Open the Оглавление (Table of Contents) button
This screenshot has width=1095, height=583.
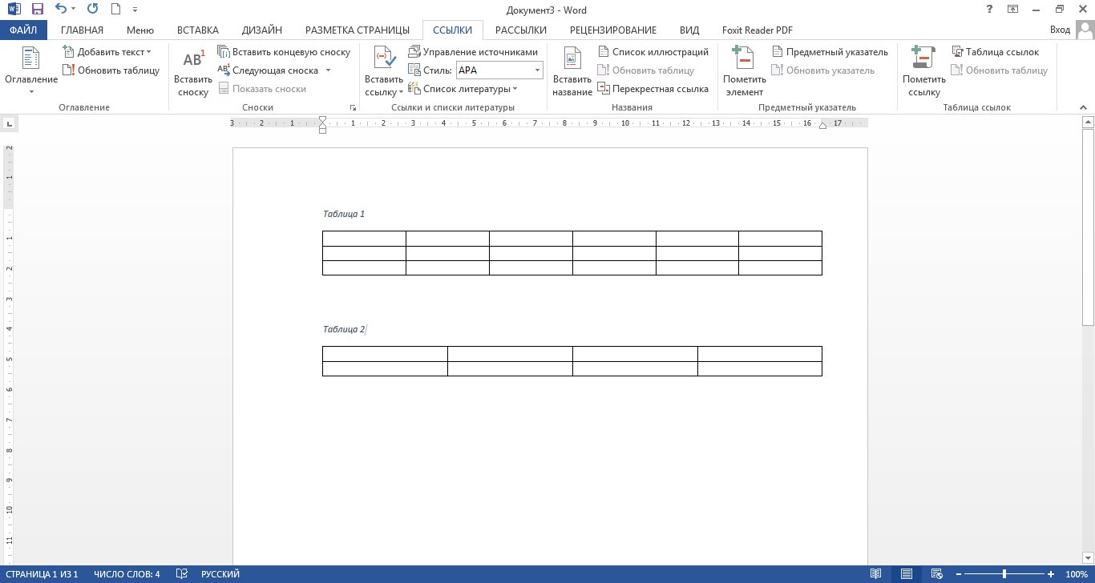point(31,70)
